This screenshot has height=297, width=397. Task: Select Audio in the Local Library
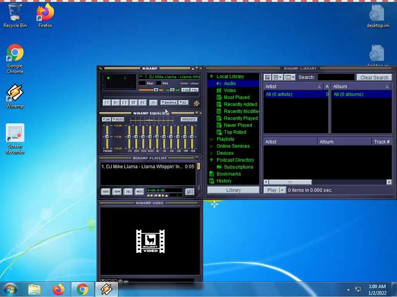[230, 84]
